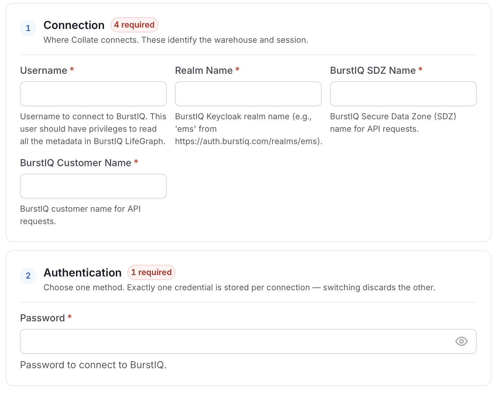The height and width of the screenshot is (393, 496).
Task: Select the Connection section heading
Action: click(x=74, y=25)
